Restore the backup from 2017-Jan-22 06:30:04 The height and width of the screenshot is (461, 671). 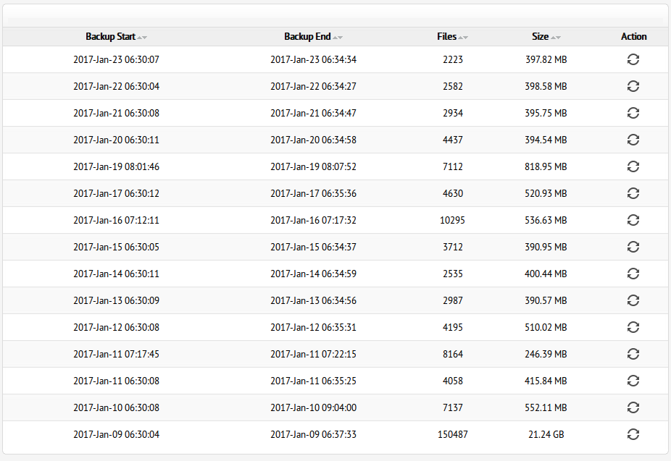633,86
